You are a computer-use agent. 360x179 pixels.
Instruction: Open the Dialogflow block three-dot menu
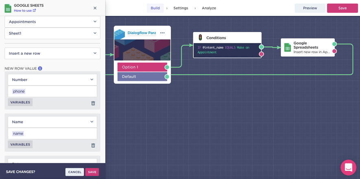(x=162, y=33)
